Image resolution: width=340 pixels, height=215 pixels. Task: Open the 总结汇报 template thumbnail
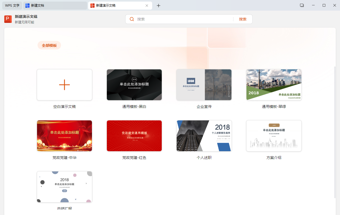tap(64, 187)
